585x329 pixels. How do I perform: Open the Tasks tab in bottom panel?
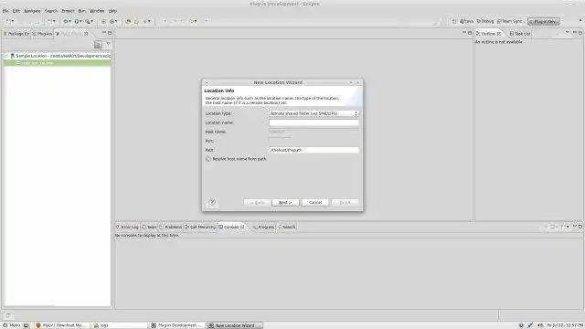coord(149,227)
